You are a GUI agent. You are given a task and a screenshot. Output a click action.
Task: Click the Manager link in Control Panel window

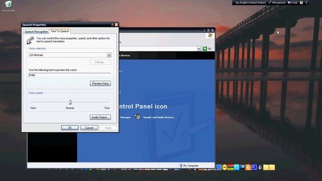pyautogui.click(x=125, y=117)
